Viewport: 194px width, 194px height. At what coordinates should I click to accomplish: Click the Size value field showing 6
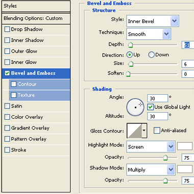pyautogui.click(x=188, y=64)
